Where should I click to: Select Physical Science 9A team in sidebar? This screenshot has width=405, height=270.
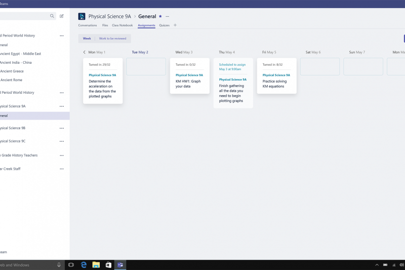pyautogui.click(x=13, y=106)
